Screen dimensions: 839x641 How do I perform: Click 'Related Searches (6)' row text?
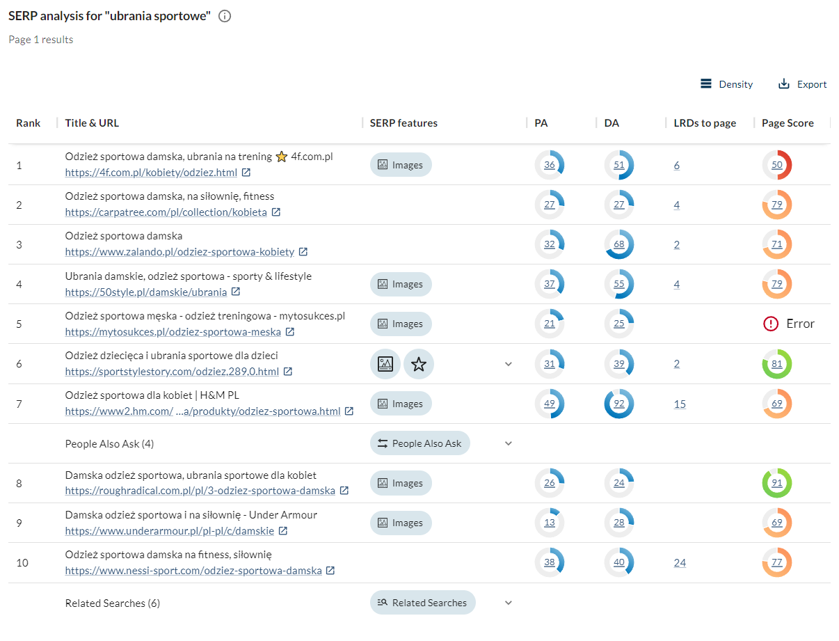pos(113,603)
